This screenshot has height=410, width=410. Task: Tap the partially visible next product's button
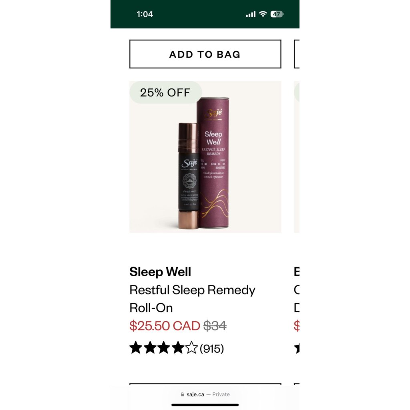(297, 54)
